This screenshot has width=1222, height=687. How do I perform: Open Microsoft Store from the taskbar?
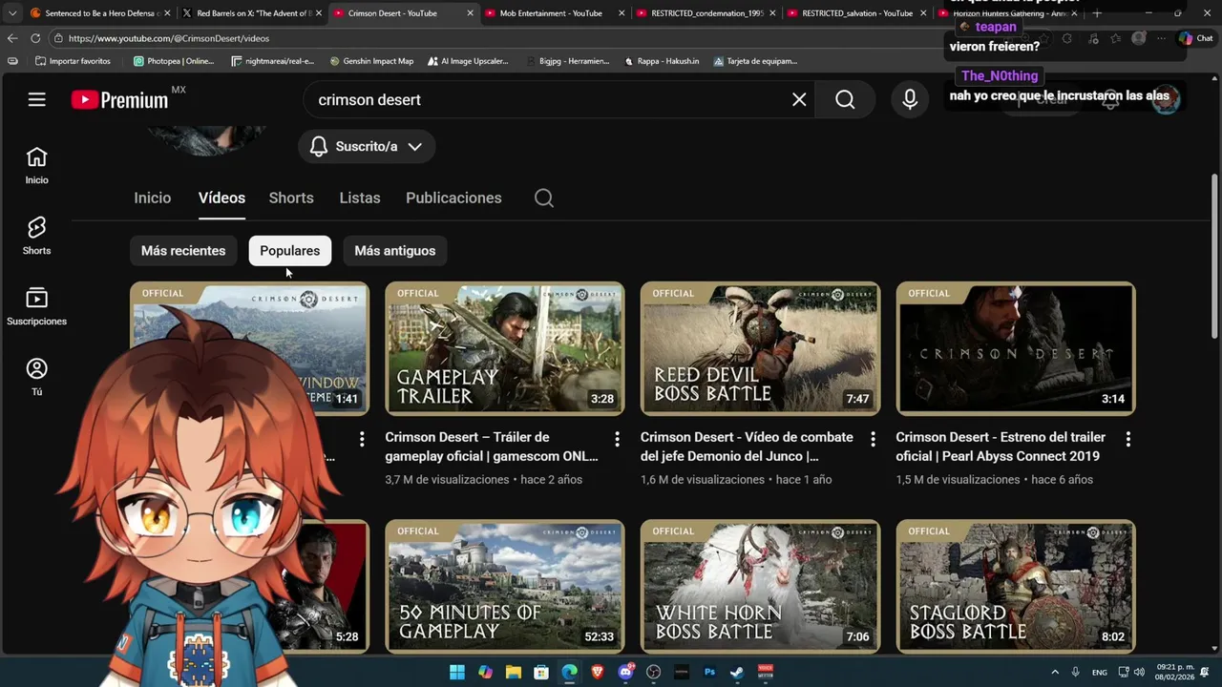coord(541,672)
